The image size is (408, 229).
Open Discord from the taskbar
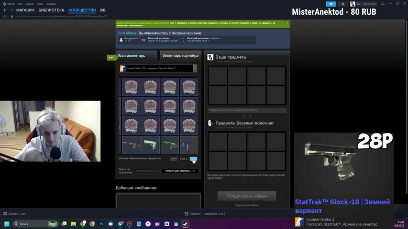[110, 224]
